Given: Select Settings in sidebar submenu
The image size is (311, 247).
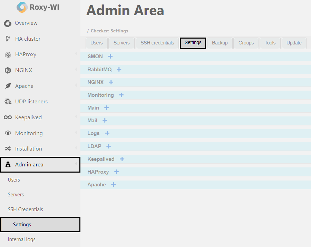Looking at the screenshot, I should pyautogui.click(x=40, y=225).
